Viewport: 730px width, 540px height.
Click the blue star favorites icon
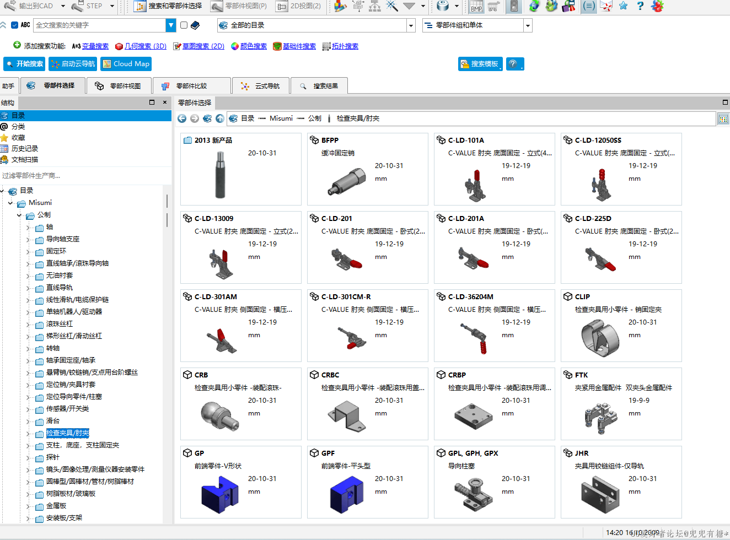(623, 6)
